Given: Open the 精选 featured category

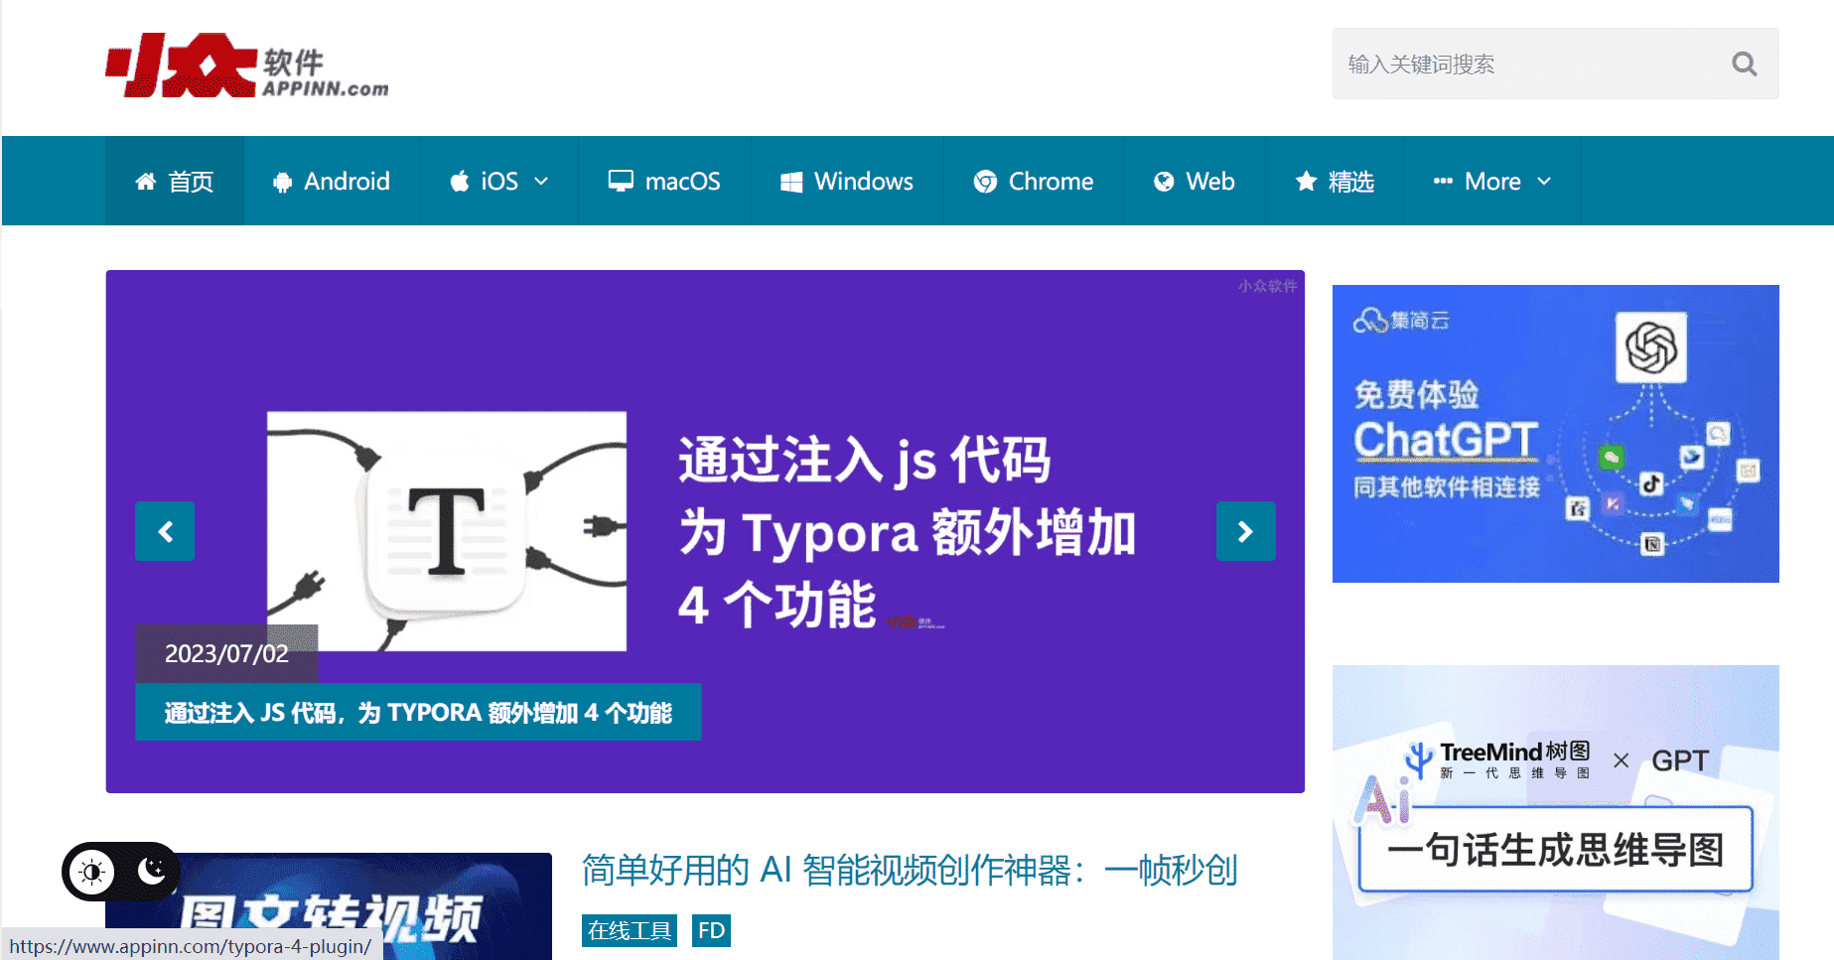Looking at the screenshot, I should coord(1335,182).
